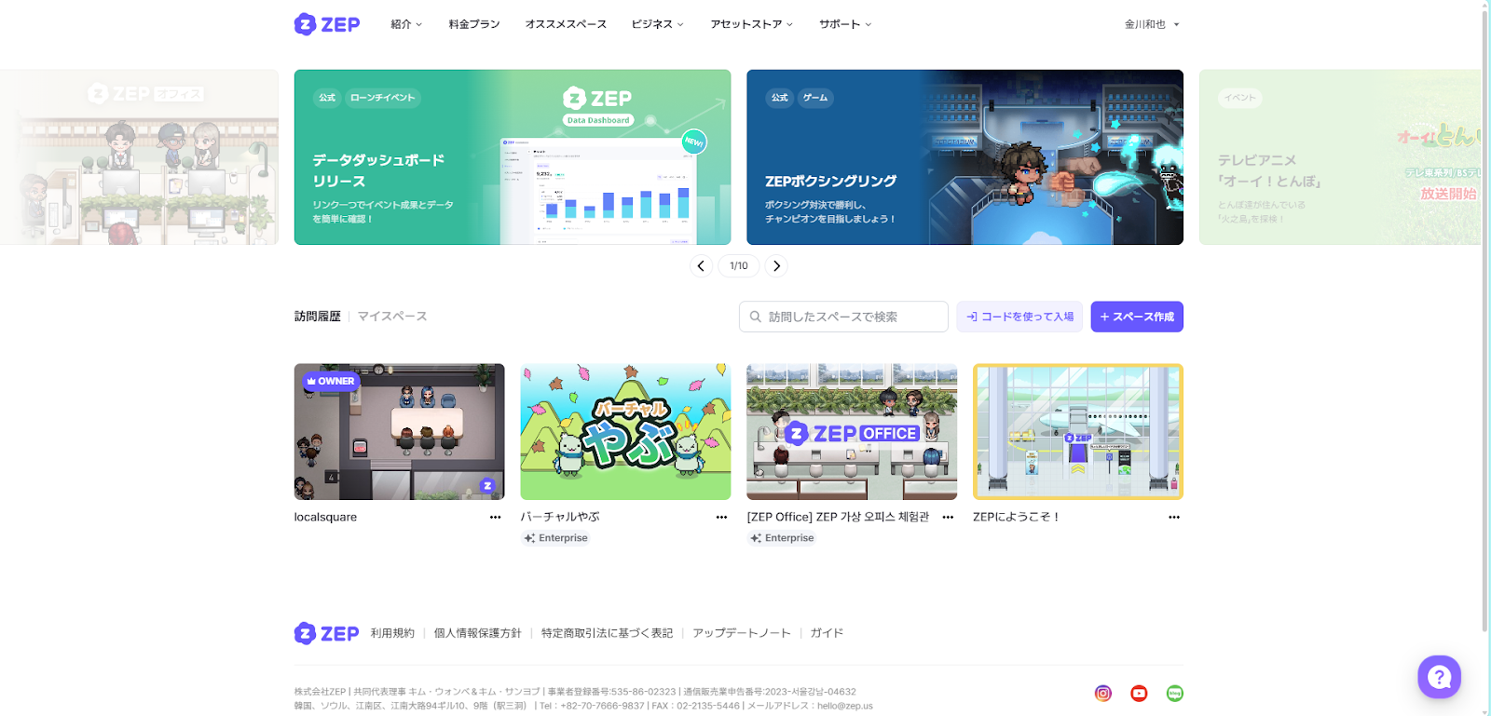Open the Instagram social link
The image size is (1491, 716).
[1103, 693]
